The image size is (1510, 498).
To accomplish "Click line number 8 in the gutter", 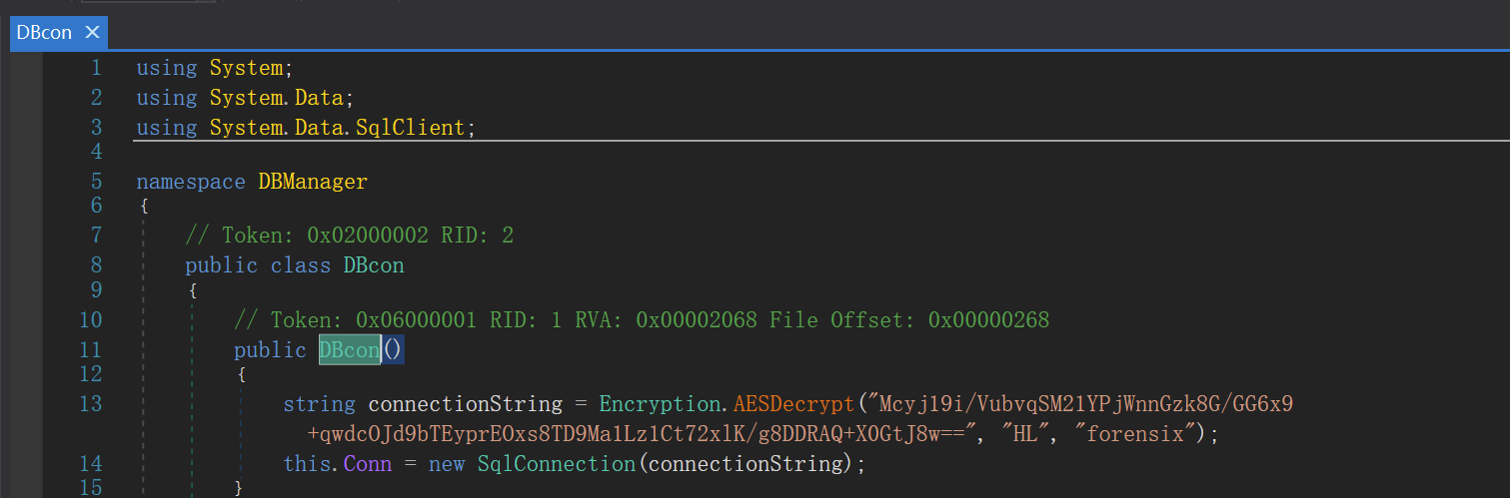I will [x=96, y=266].
